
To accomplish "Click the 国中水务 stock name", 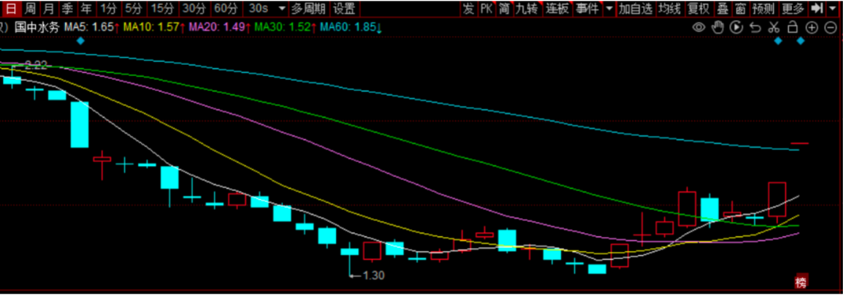I will (x=38, y=27).
